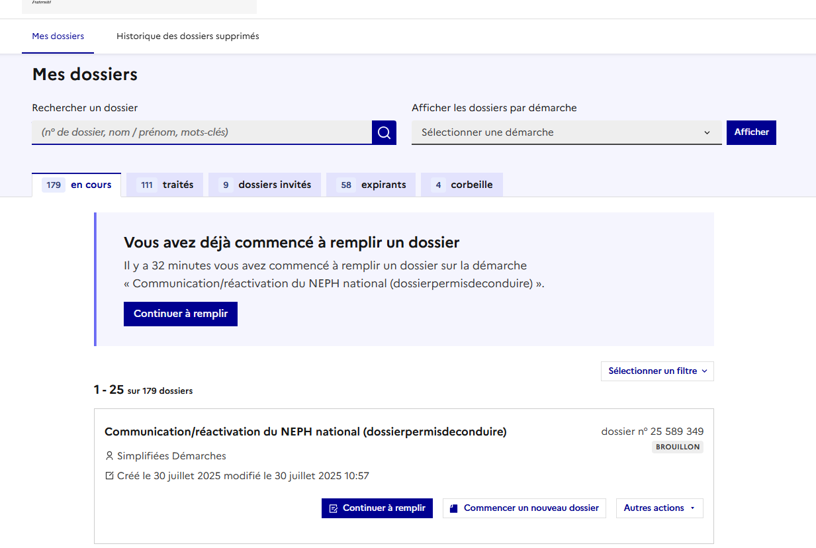The image size is (816, 548).
Task: Focus the Rechercher un dossier search field
Action: coord(202,132)
